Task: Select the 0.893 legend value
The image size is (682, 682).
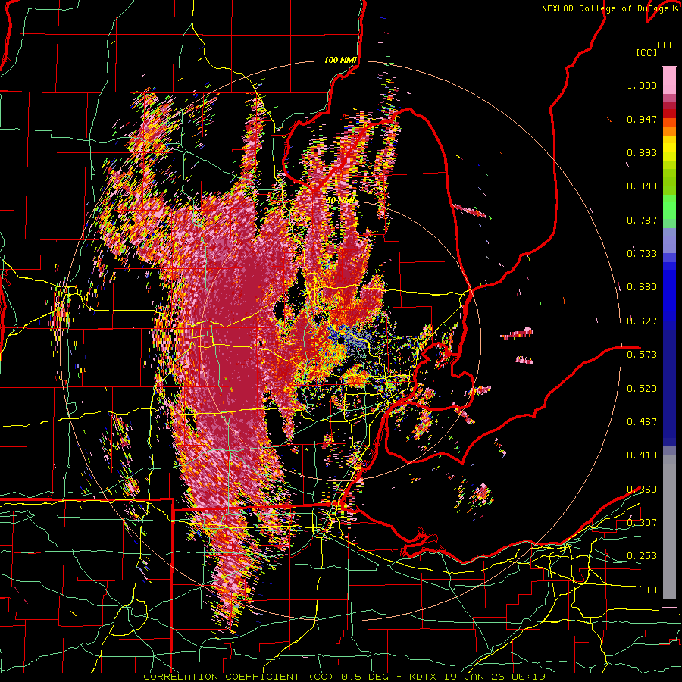Action: click(x=642, y=152)
